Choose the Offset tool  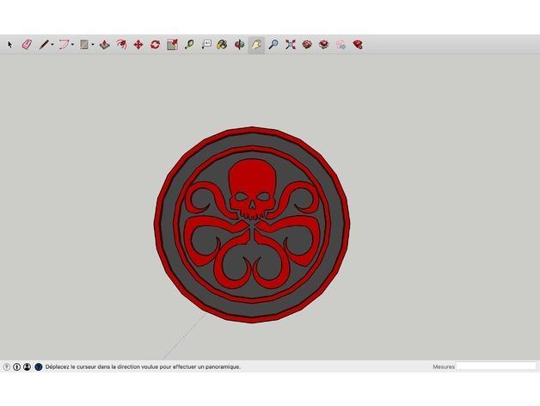(x=121, y=45)
